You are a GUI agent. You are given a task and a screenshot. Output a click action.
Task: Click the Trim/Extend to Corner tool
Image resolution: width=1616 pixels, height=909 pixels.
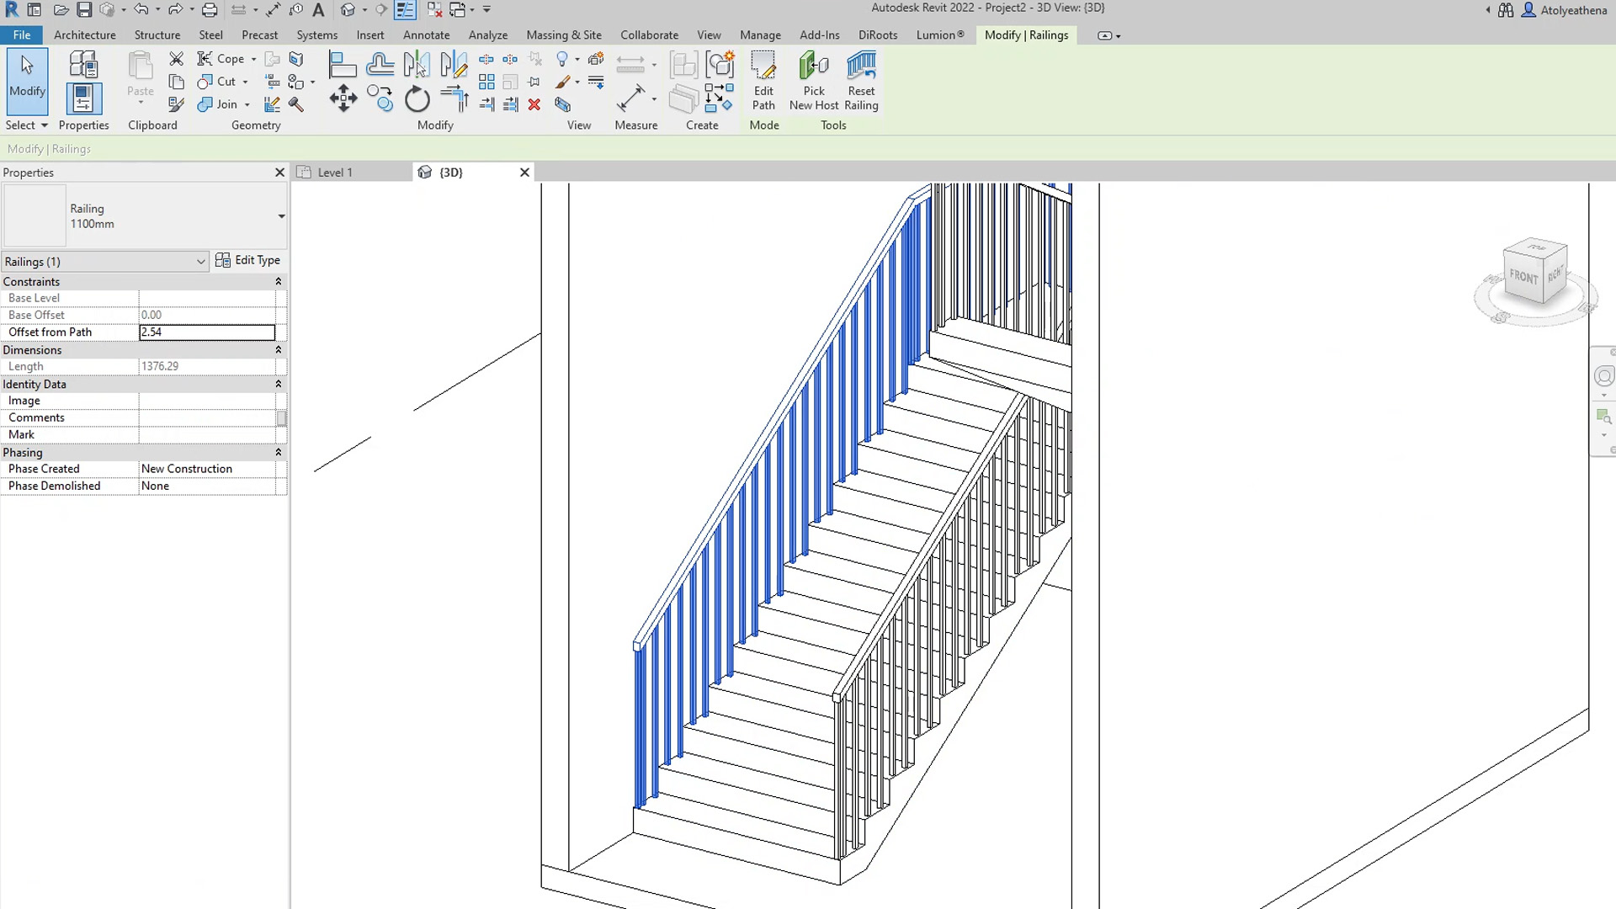pos(454,99)
